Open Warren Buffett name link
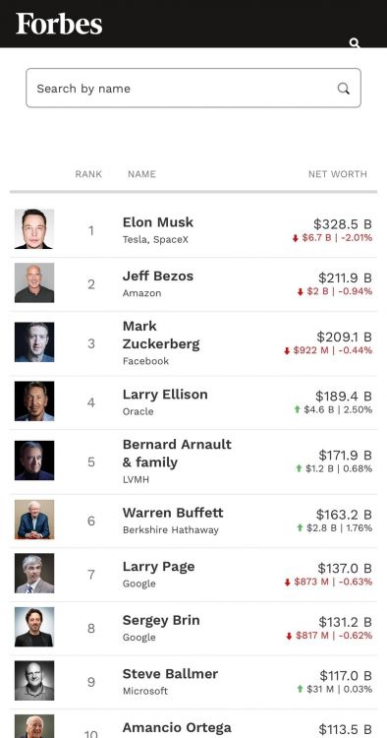 point(173,513)
